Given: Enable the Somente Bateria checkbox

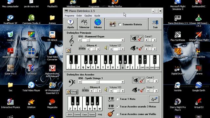Looking at the screenshot, I should click(120, 25).
